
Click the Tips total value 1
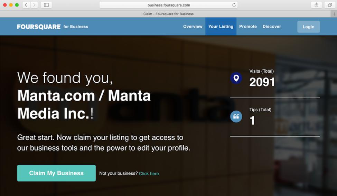tap(252, 120)
